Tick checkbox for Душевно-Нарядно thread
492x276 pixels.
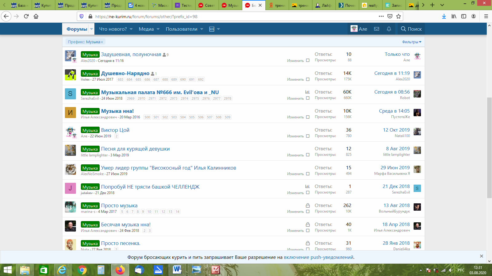coord(307,79)
